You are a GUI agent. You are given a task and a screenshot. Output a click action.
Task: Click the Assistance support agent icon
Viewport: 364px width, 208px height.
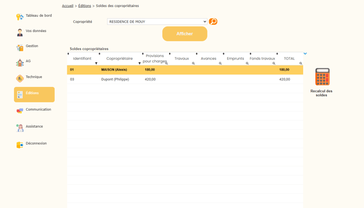pyautogui.click(x=20, y=128)
